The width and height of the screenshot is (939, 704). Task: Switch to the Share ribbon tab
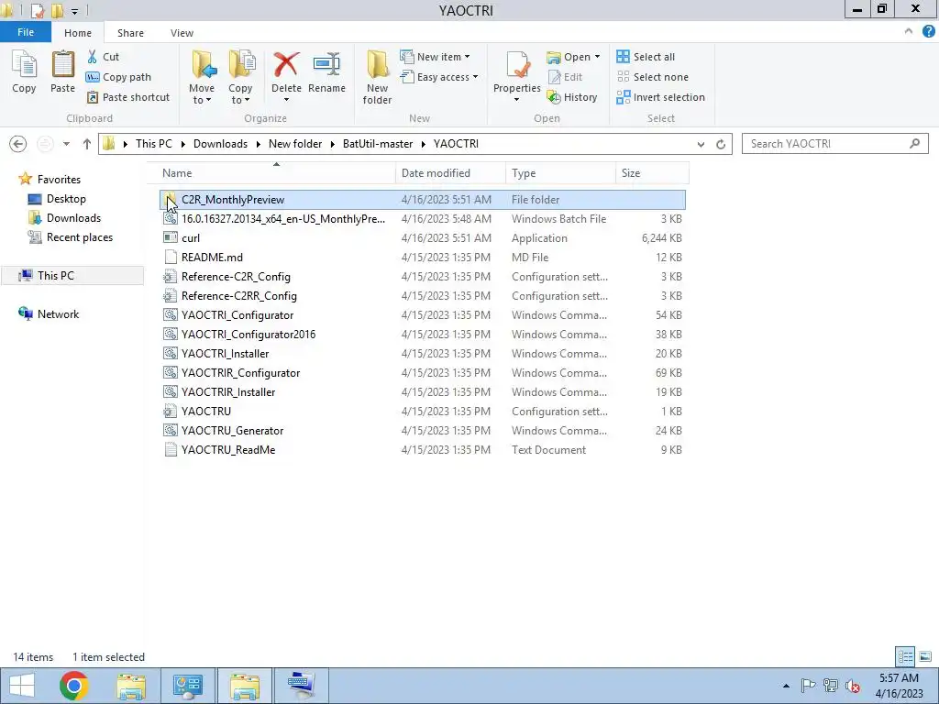pos(130,33)
